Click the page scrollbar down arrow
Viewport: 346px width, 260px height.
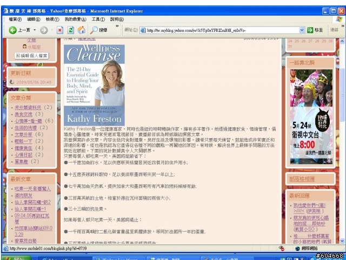342,240
